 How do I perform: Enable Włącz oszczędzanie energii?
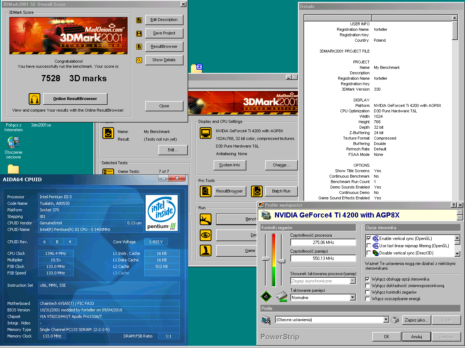[x=367, y=299]
